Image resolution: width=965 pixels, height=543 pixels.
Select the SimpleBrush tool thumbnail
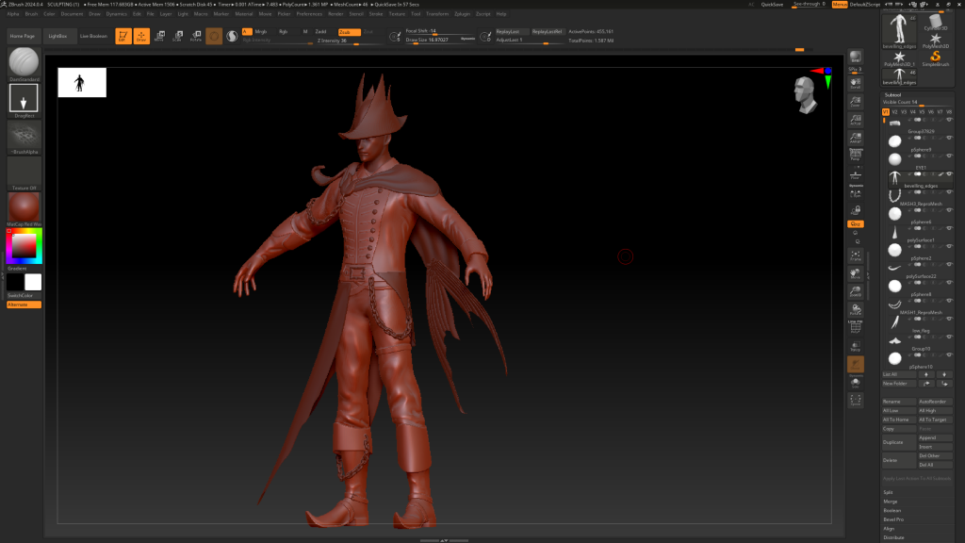click(x=936, y=58)
